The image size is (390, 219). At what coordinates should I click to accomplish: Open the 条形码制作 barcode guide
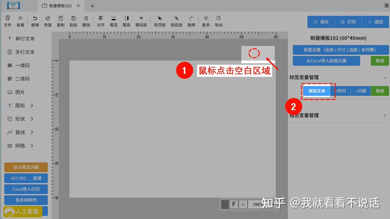(x=26, y=200)
